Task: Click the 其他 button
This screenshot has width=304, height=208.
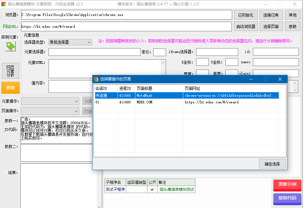Action: click(293, 15)
